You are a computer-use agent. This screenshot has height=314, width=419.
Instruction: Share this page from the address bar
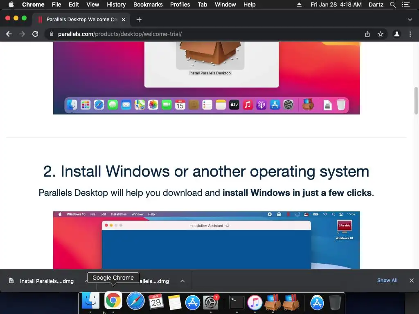(x=367, y=34)
